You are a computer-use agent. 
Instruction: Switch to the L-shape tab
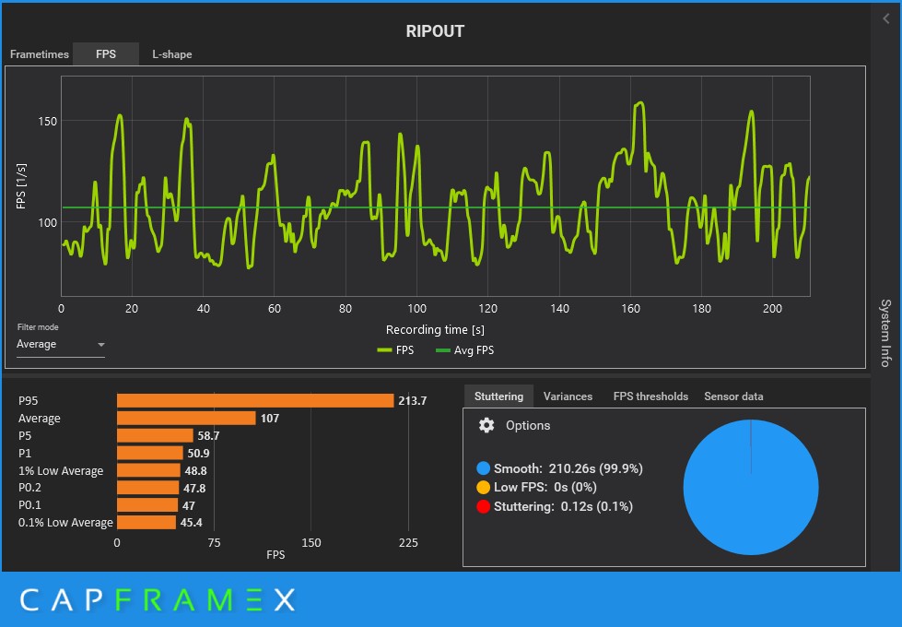(172, 54)
